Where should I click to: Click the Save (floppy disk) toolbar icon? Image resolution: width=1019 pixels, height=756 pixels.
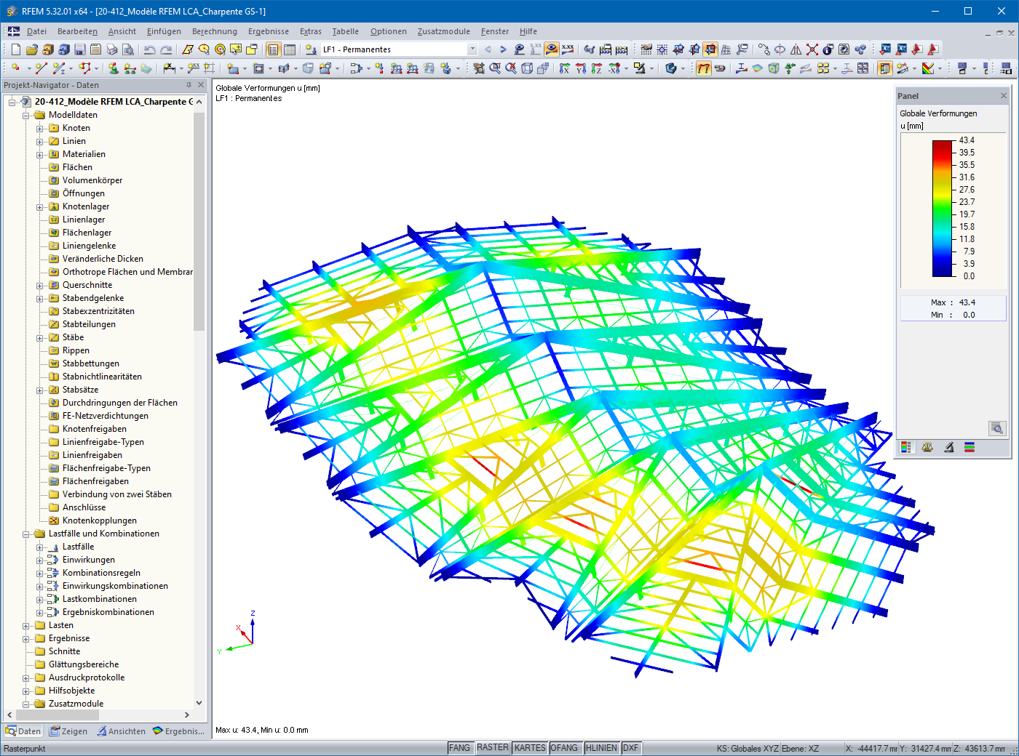pos(80,49)
